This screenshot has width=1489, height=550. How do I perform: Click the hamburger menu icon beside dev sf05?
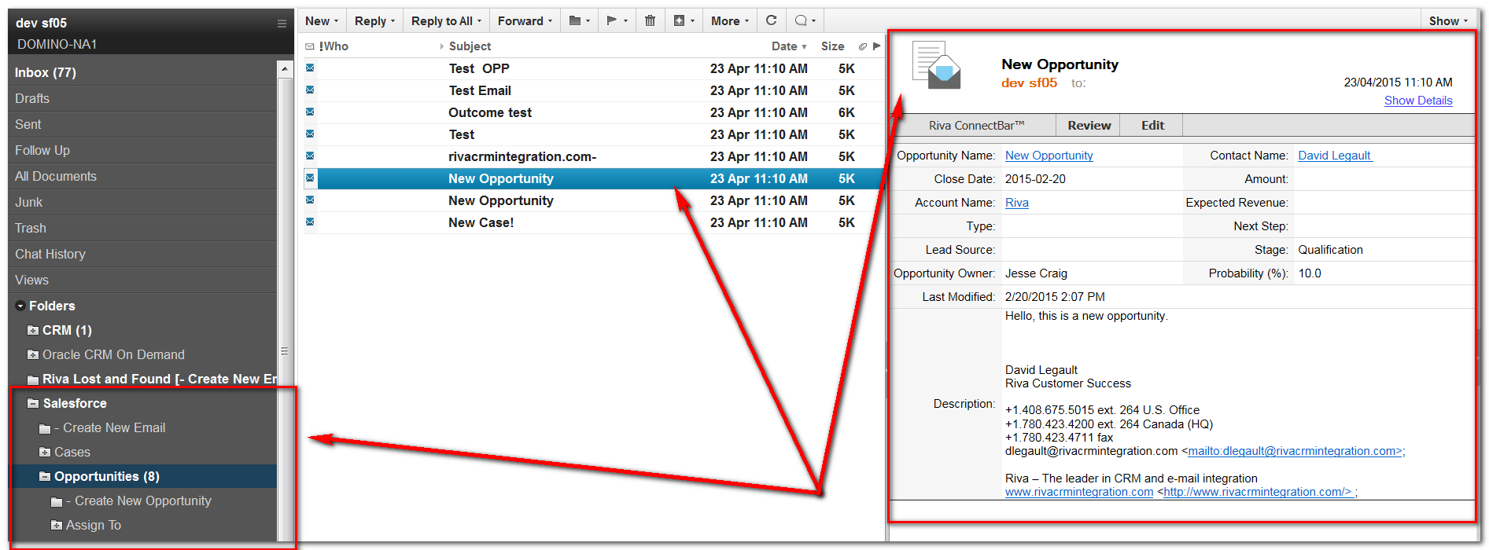[x=282, y=24]
